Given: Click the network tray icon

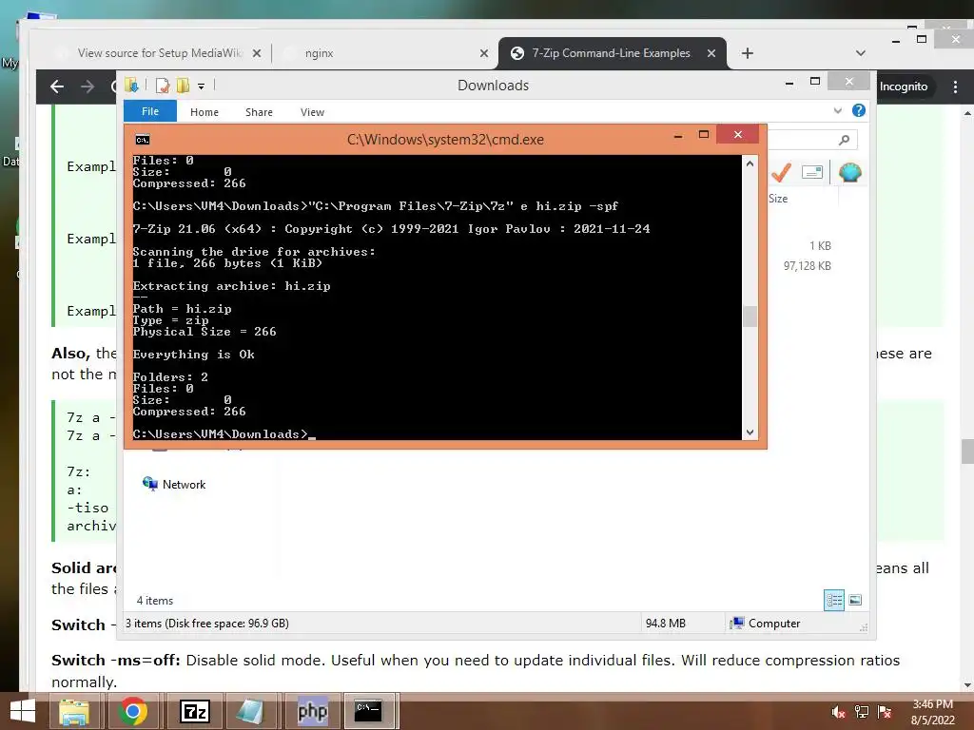Looking at the screenshot, I should (x=862, y=712).
